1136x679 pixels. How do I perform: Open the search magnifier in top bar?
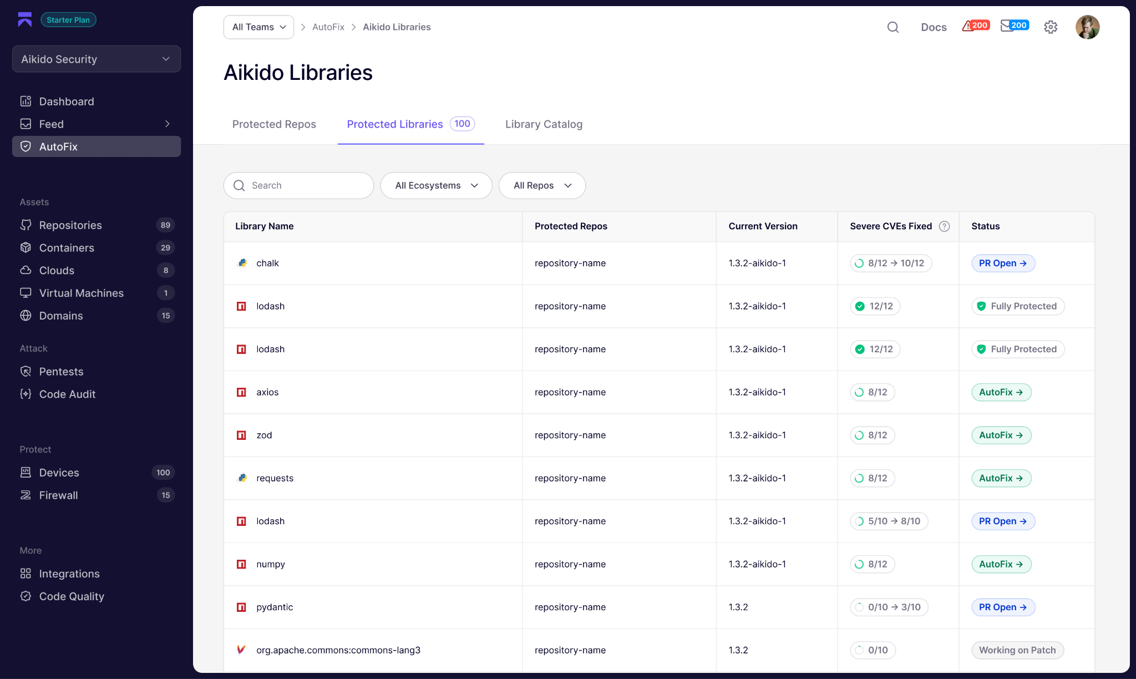click(x=892, y=27)
